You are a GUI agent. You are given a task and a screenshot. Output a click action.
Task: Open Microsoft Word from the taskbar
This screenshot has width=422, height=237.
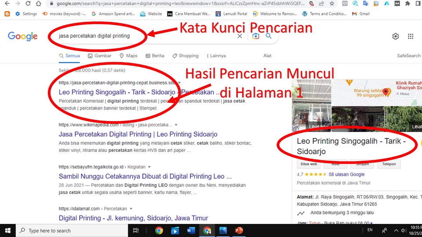pos(191,230)
